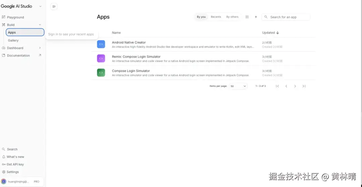
Task: Click the user avatar icon
Action: coord(3,181)
